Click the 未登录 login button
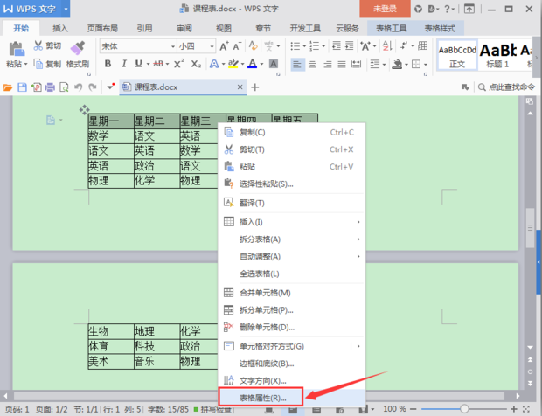The image size is (542, 416). (385, 9)
